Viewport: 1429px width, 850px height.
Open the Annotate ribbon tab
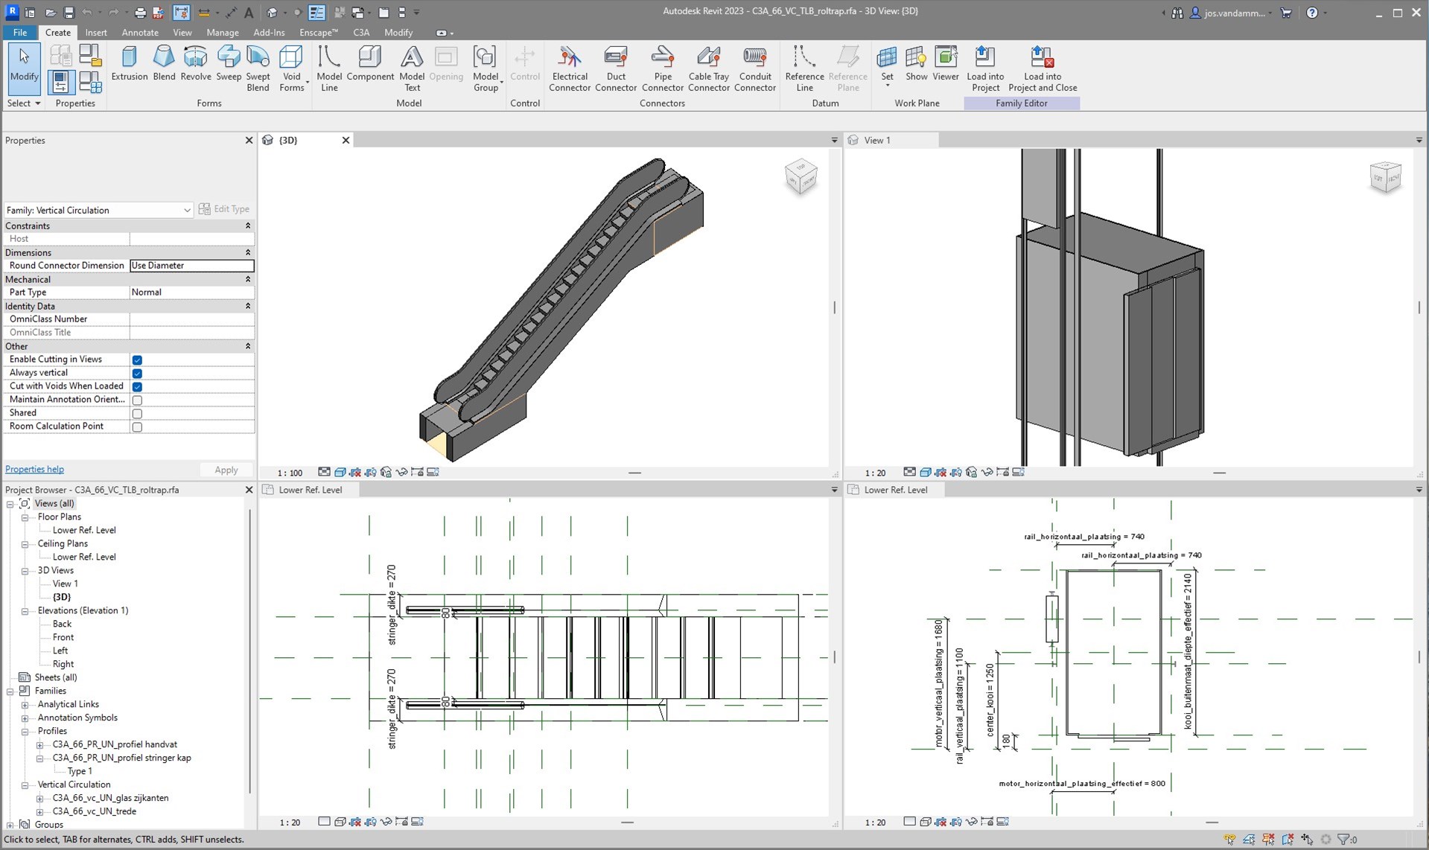[140, 33]
